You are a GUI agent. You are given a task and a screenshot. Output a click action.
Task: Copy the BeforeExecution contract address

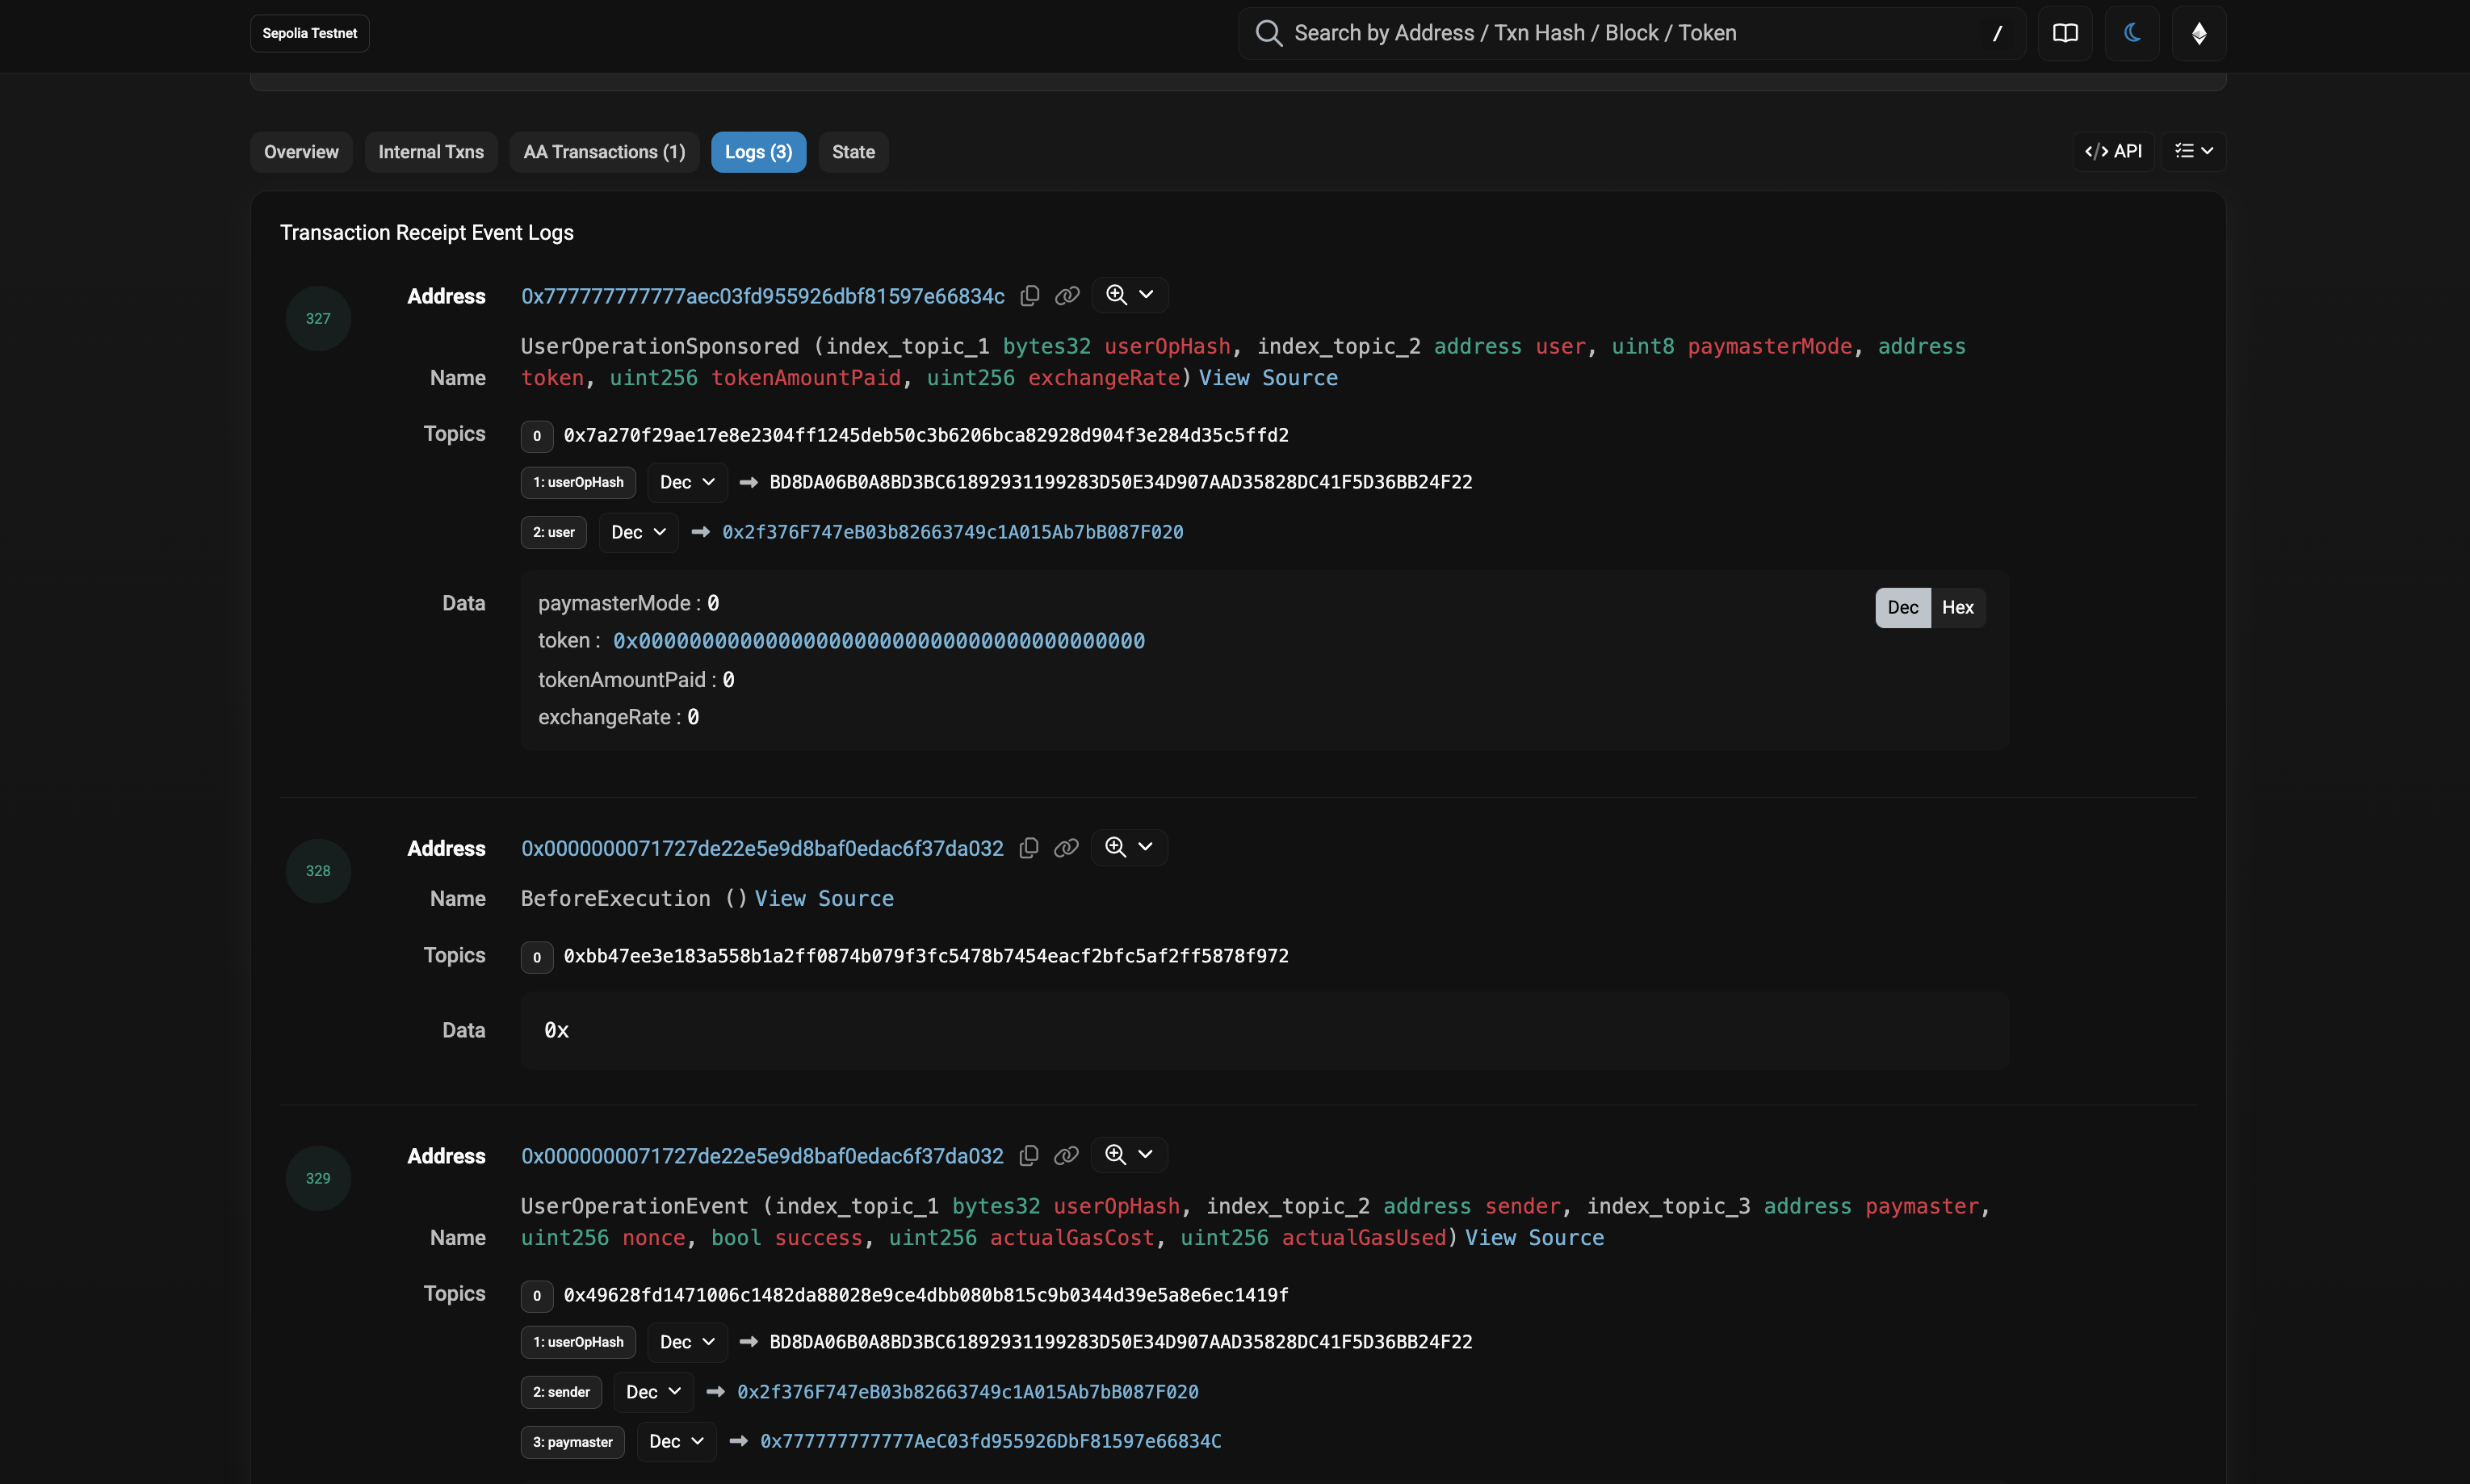(1029, 847)
